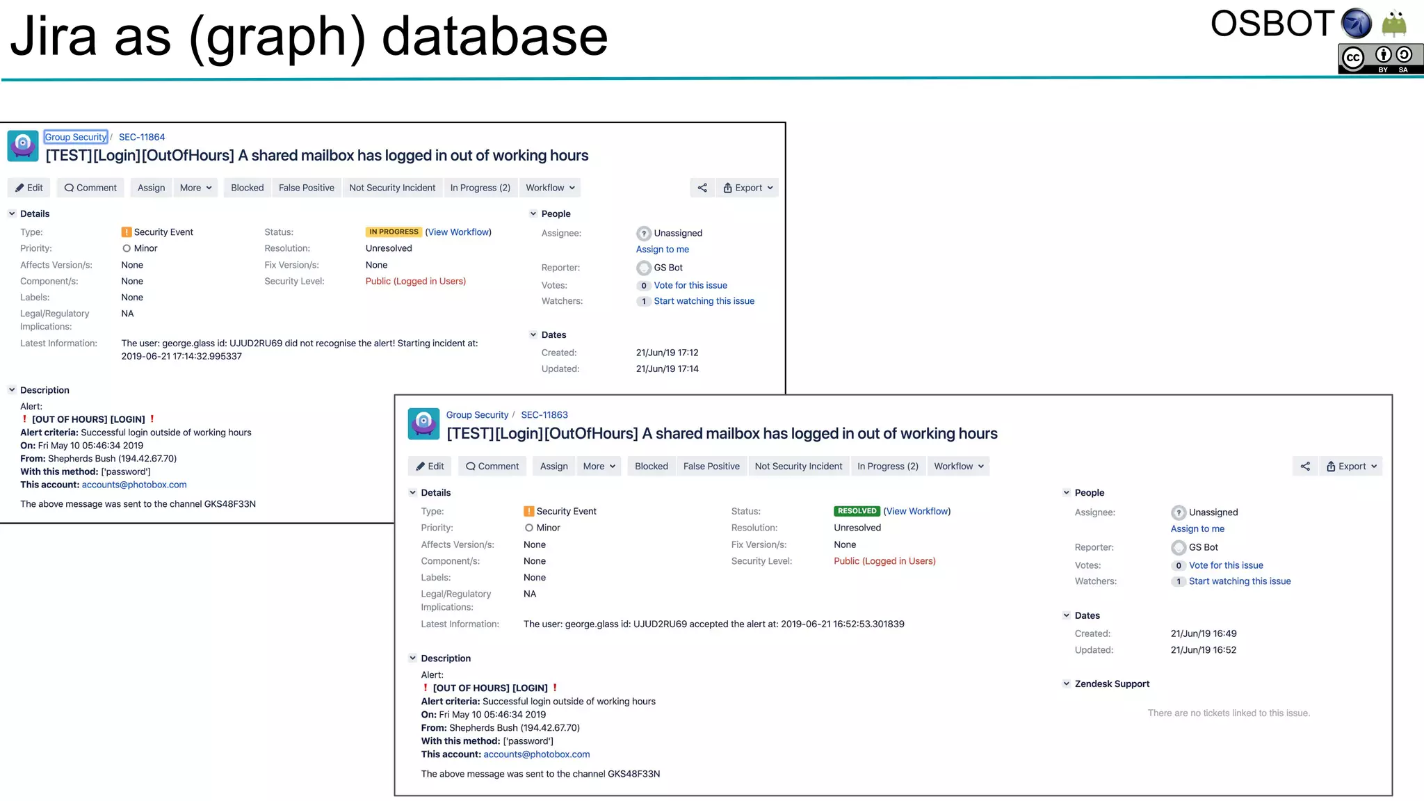The height and width of the screenshot is (801, 1424).
Task: Click In Progress (2) in SEC-11864
Action: 480,188
